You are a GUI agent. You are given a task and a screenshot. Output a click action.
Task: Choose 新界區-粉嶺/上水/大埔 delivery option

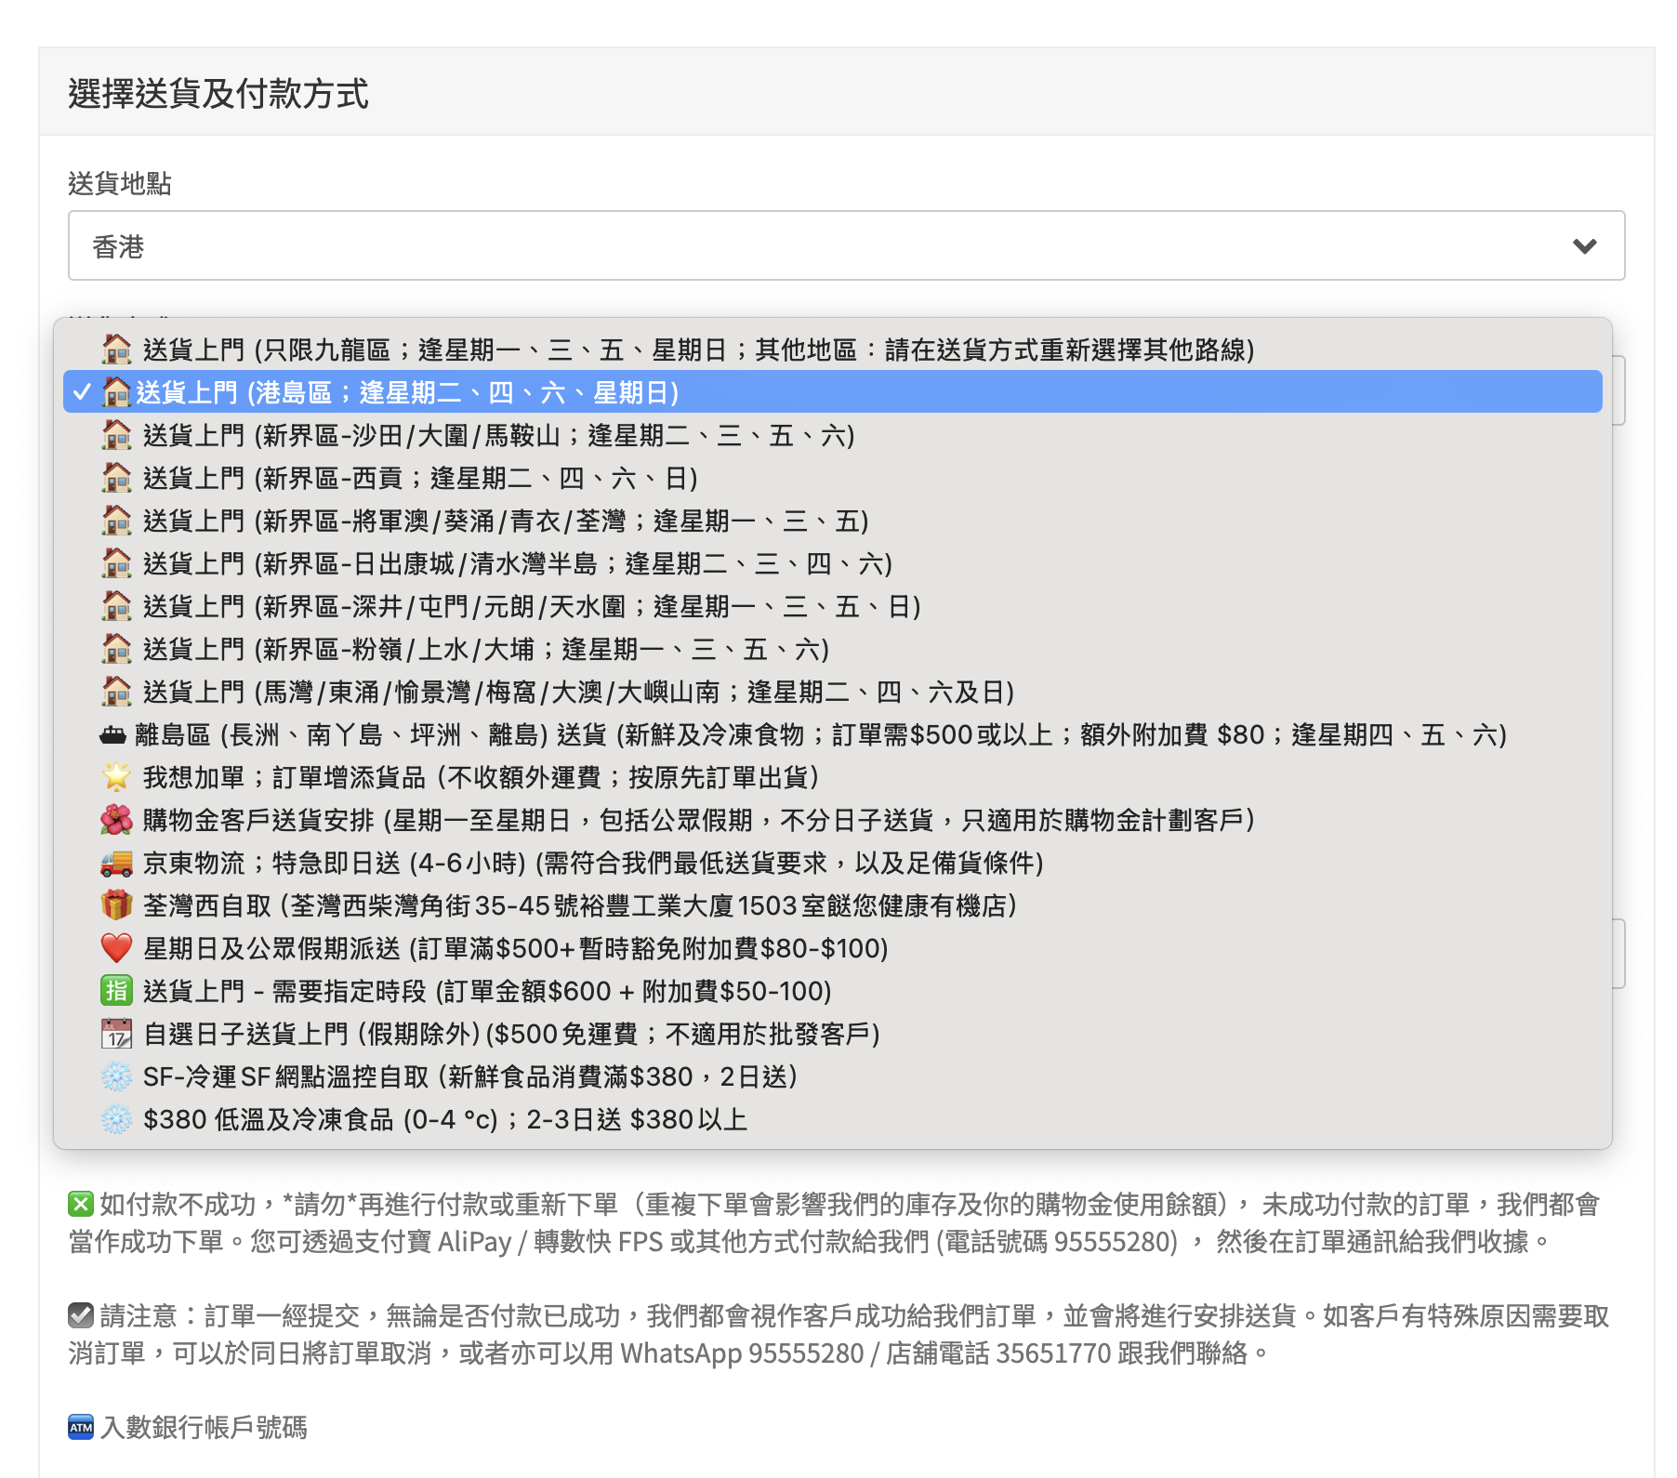[485, 649]
